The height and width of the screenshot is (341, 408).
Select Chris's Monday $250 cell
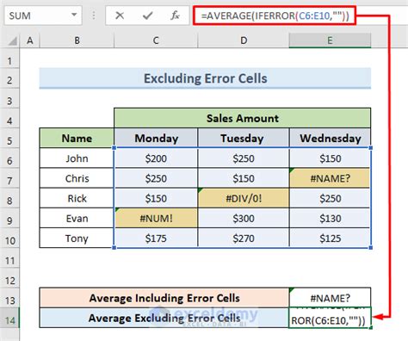coord(156,178)
